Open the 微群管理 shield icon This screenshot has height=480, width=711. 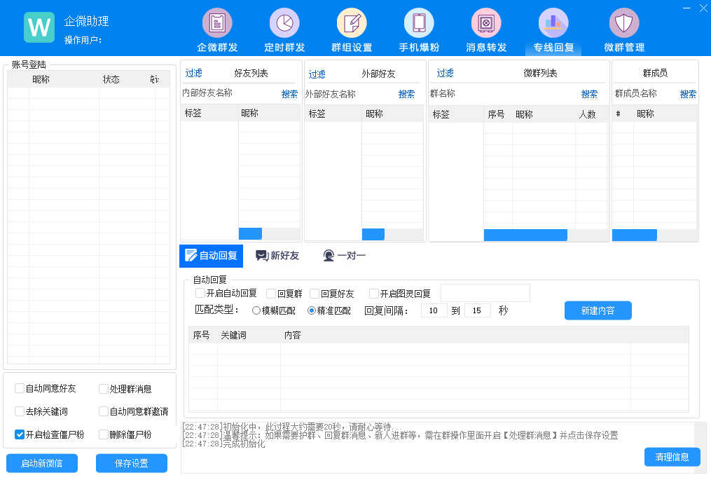pyautogui.click(x=623, y=23)
